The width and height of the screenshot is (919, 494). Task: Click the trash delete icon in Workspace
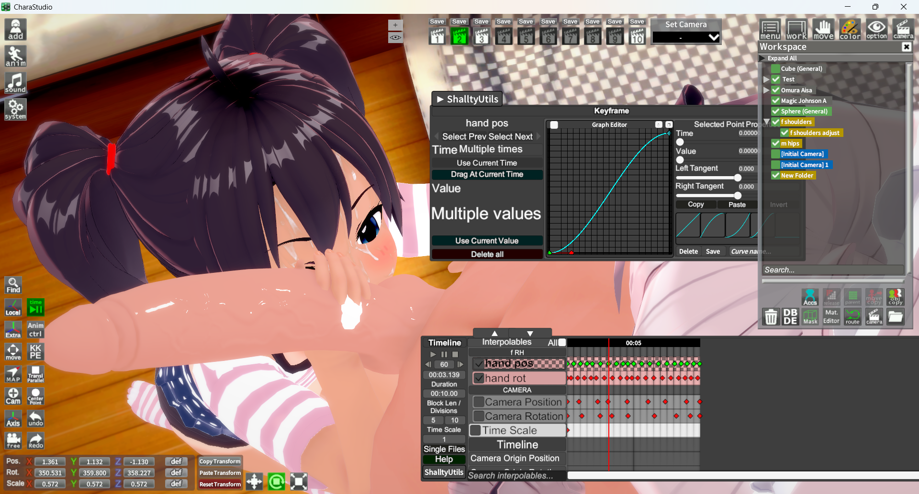pyautogui.click(x=771, y=317)
